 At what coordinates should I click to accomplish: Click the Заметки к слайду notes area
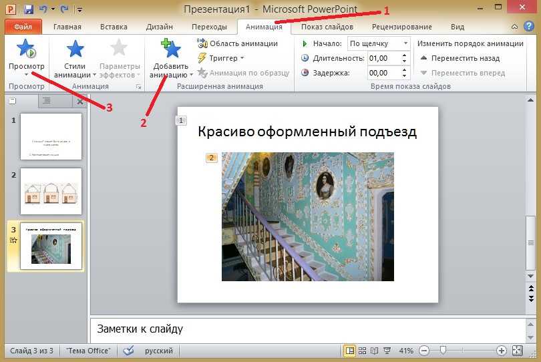coord(307,329)
